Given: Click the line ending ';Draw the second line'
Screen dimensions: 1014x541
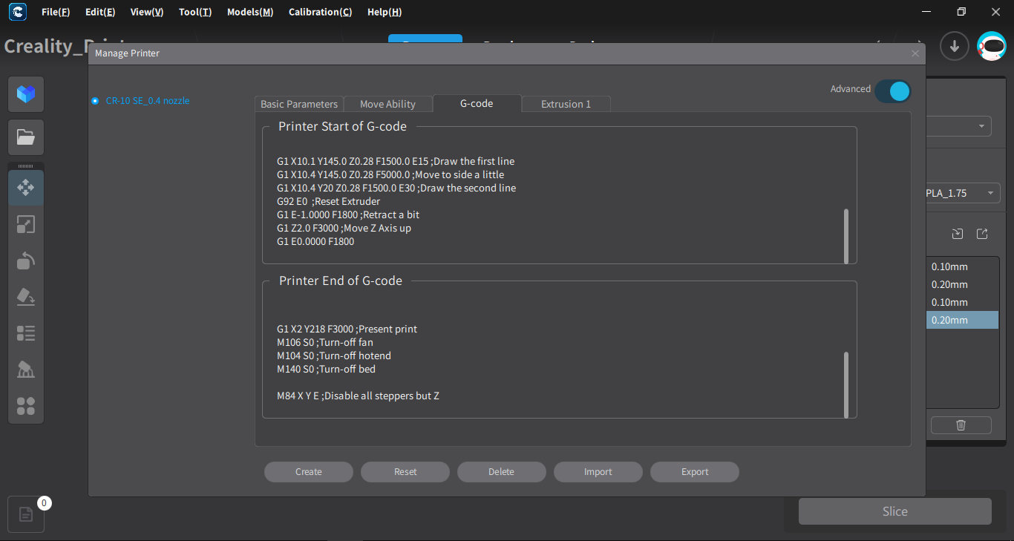Looking at the screenshot, I should [x=396, y=188].
